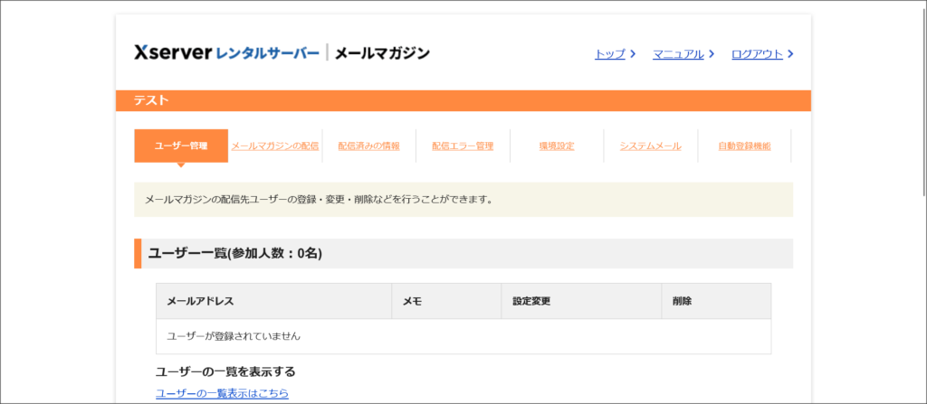Click the メモ column header

tap(412, 301)
